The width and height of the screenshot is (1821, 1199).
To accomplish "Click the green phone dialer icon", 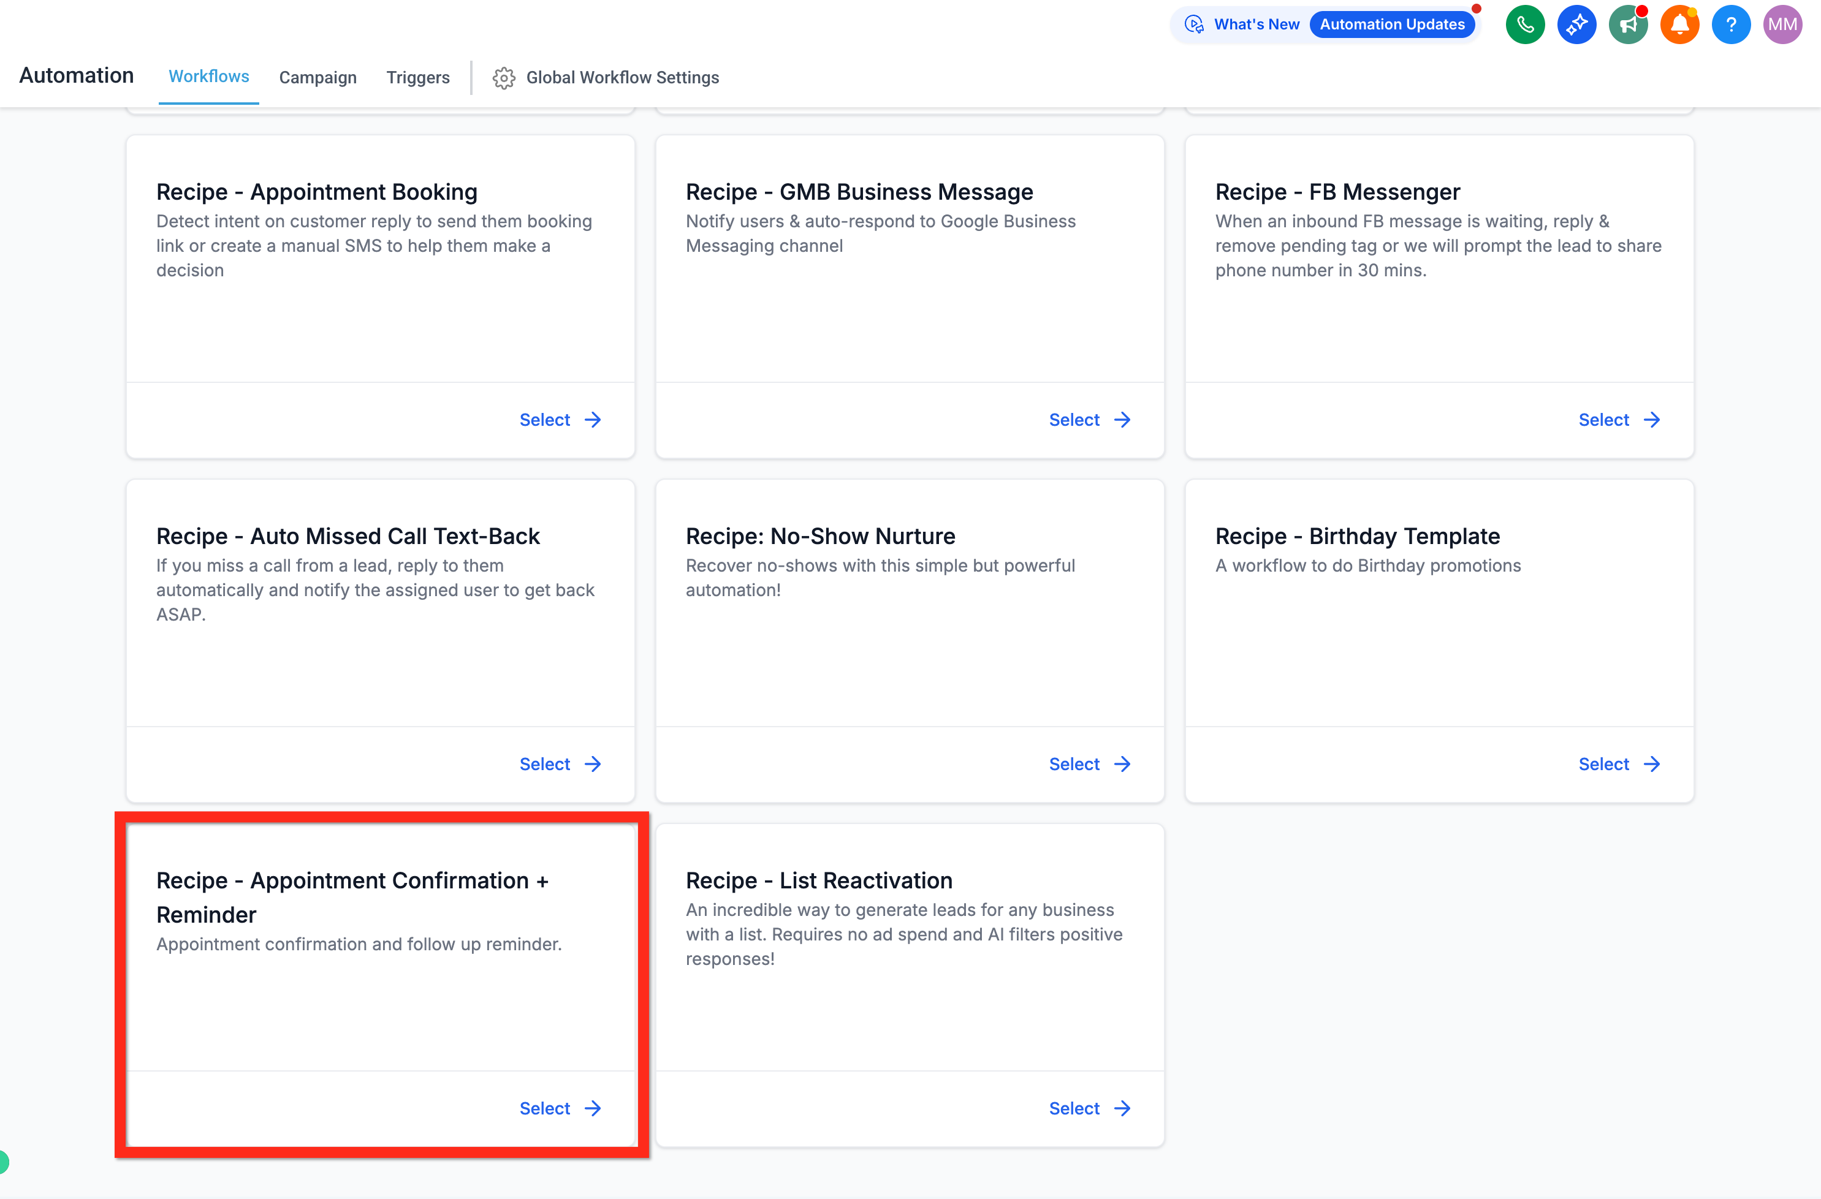I will click(x=1525, y=25).
